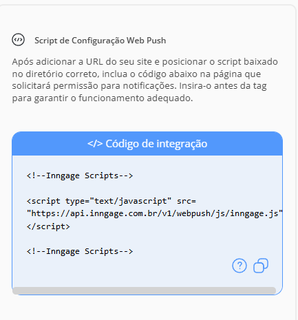Click the horizontal scrollbar under the code

pyautogui.click(x=144, y=290)
